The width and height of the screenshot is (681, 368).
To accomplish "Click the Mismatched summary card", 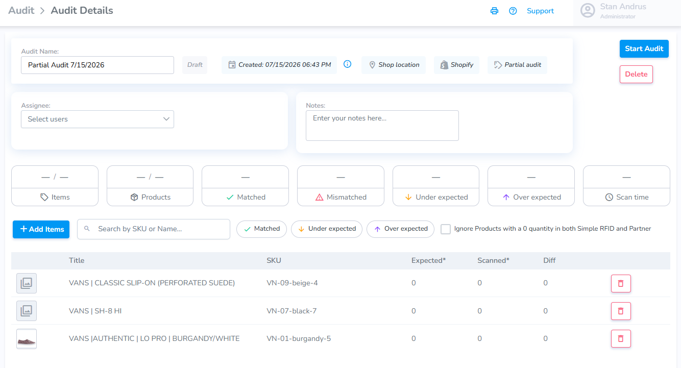I will pos(340,186).
